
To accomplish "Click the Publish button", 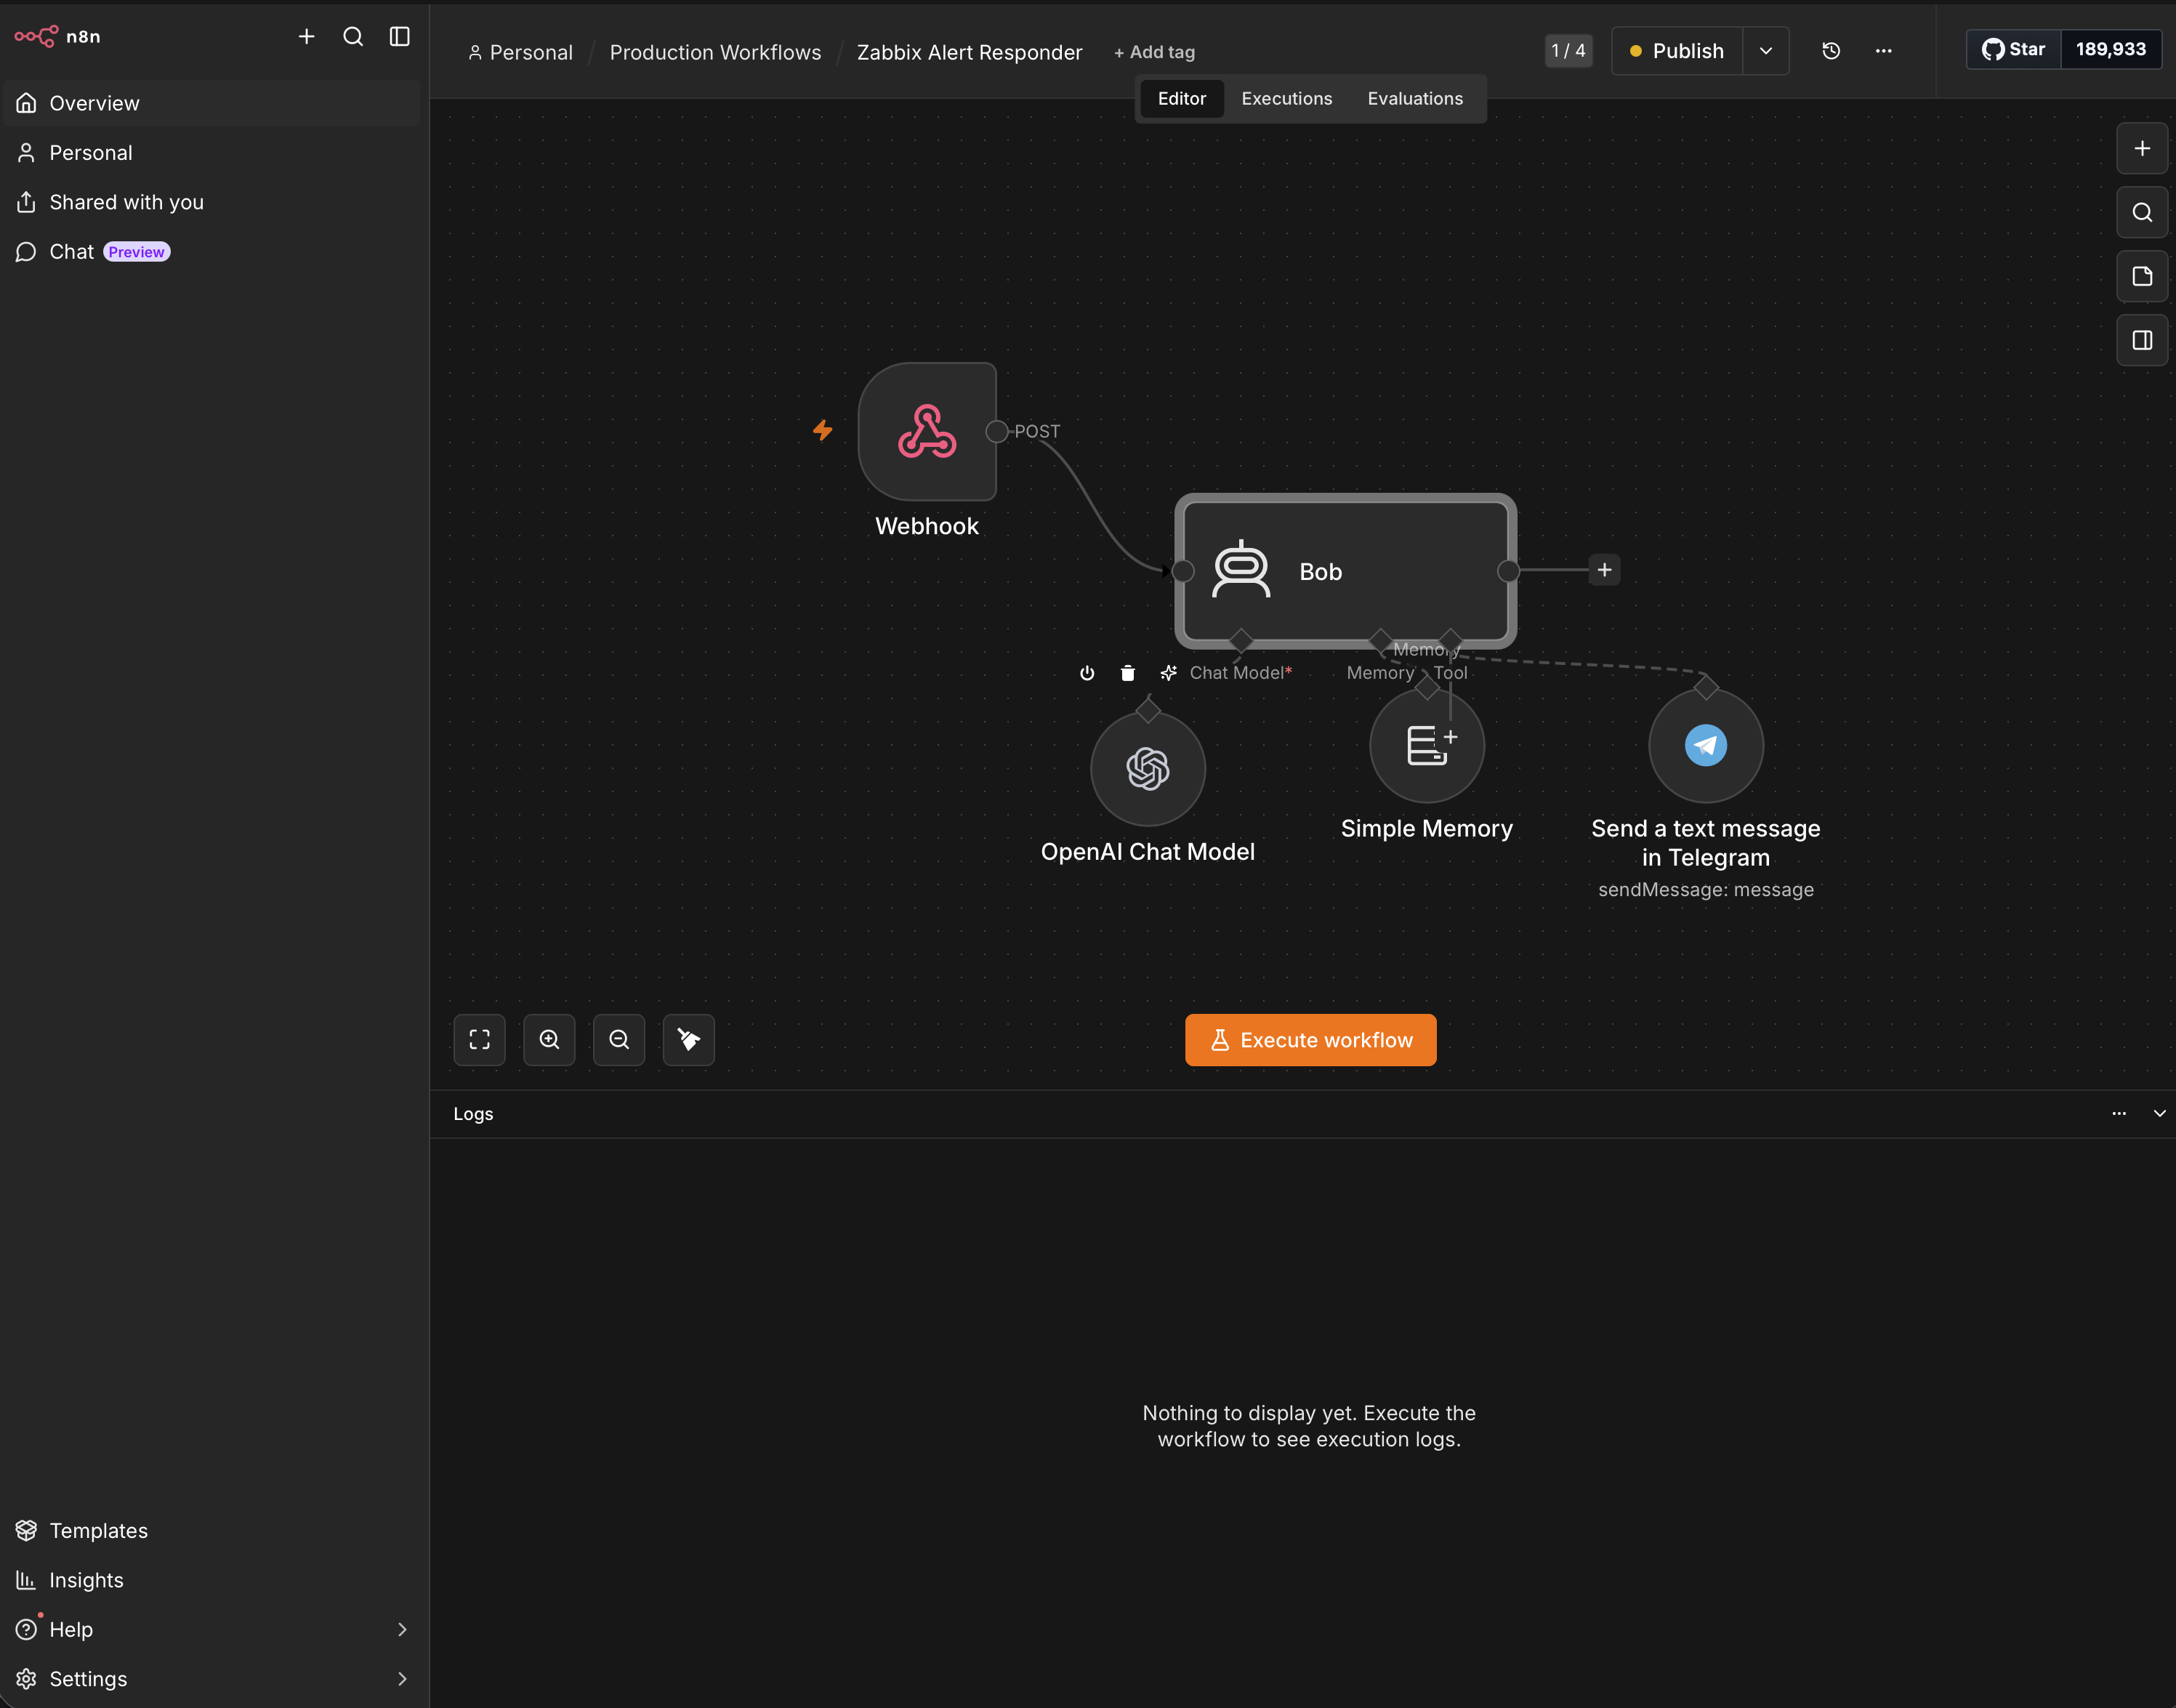I will tap(1677, 51).
